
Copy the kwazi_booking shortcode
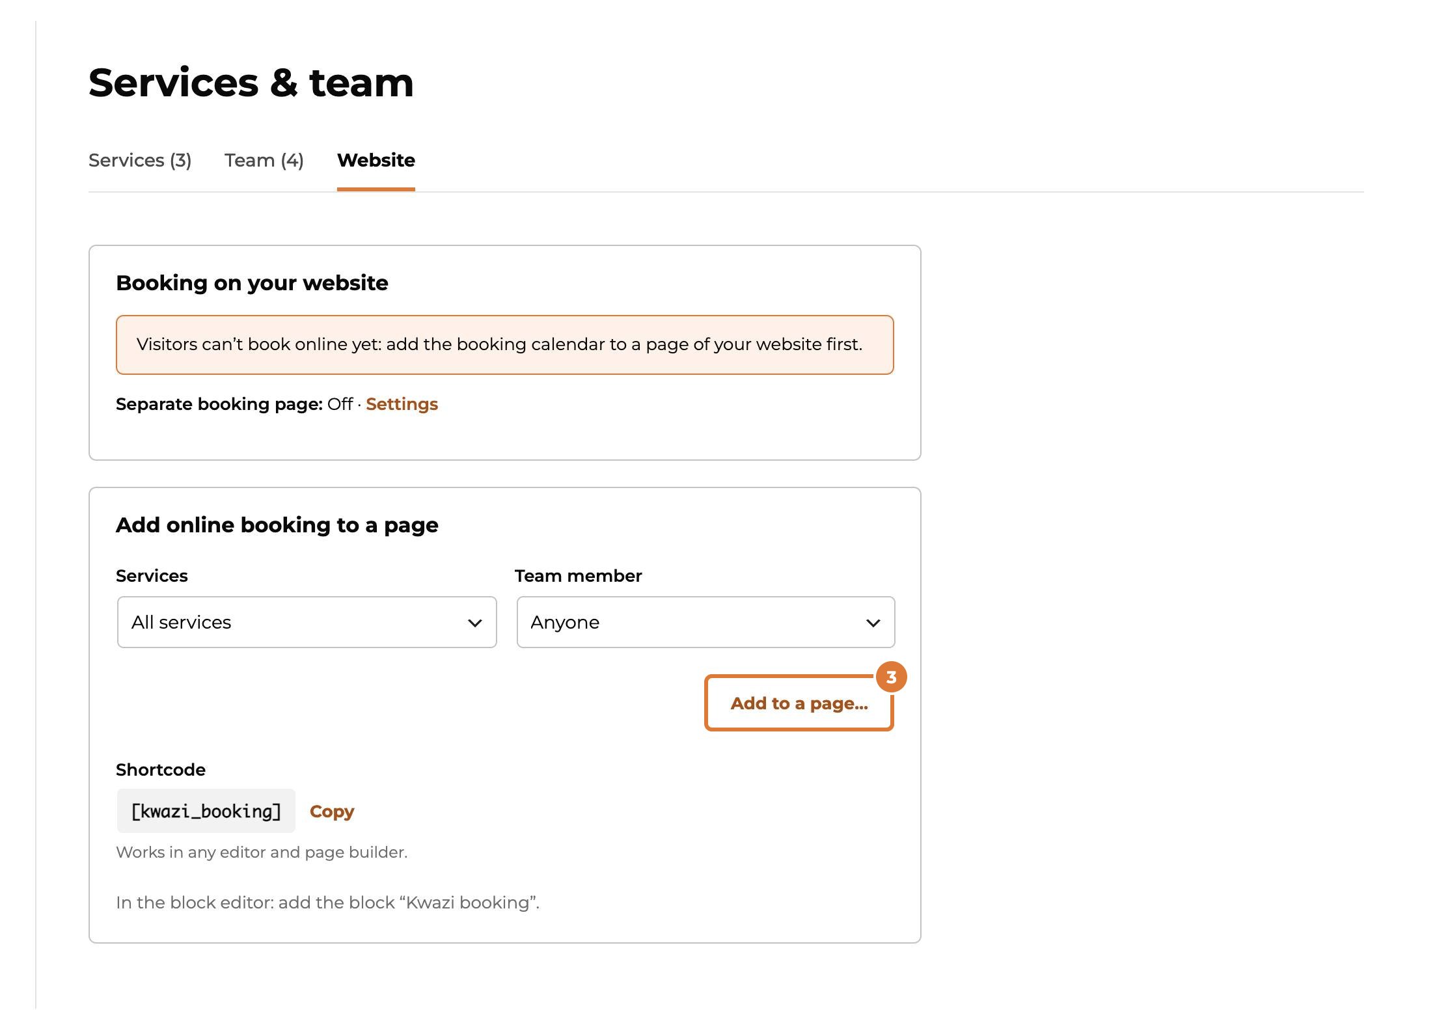coord(332,811)
